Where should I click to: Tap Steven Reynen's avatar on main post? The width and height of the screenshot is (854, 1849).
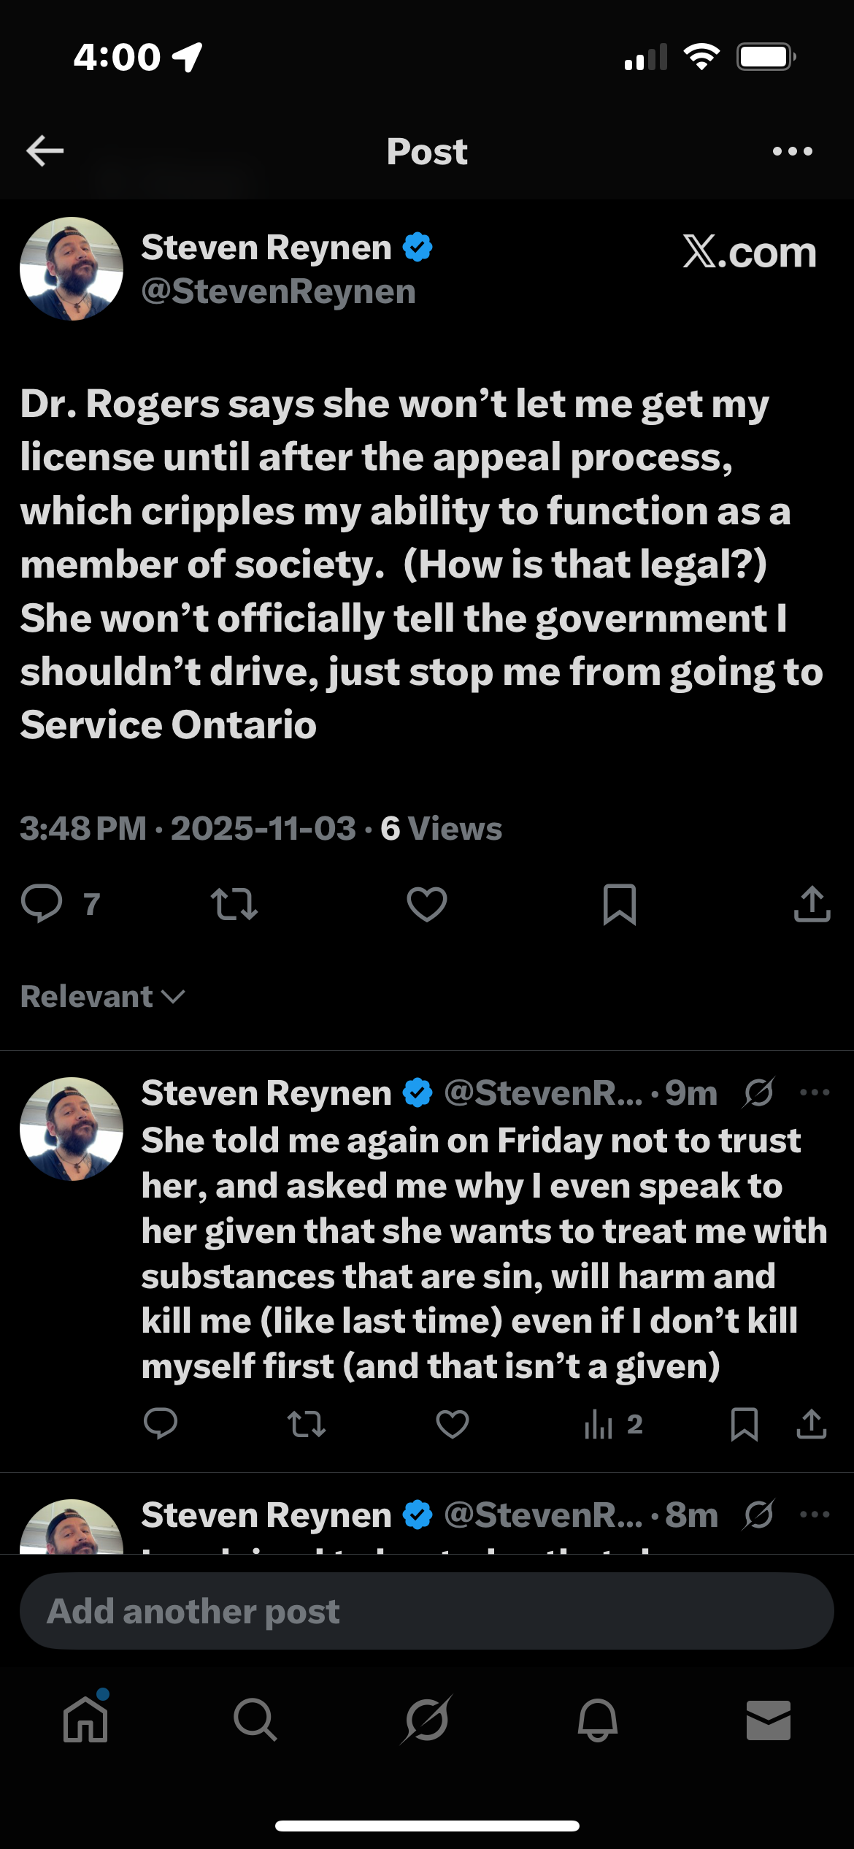72,269
